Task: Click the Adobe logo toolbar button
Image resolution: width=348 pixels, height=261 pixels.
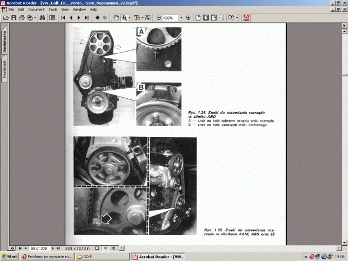Action: tap(246, 18)
